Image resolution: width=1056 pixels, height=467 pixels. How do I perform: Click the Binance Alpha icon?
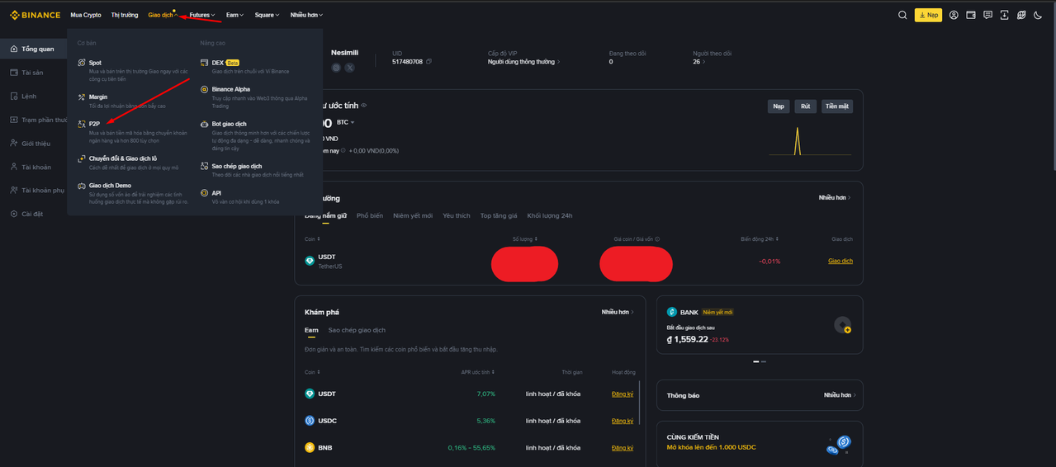pyautogui.click(x=205, y=89)
